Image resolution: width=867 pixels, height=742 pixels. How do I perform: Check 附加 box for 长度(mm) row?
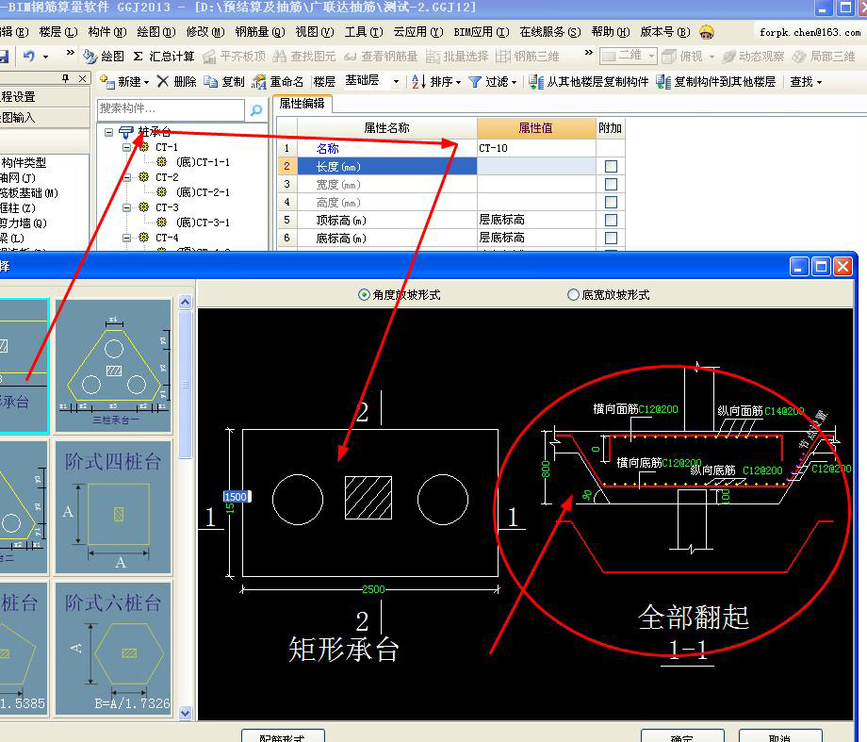pyautogui.click(x=611, y=167)
